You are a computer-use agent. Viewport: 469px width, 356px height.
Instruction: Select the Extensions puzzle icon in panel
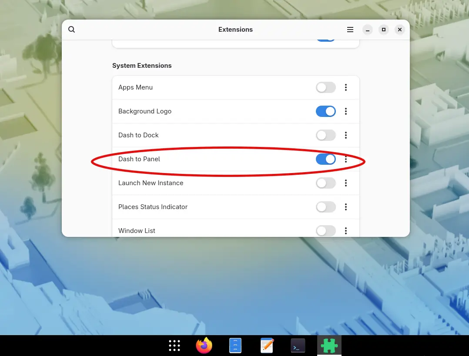[x=329, y=346]
